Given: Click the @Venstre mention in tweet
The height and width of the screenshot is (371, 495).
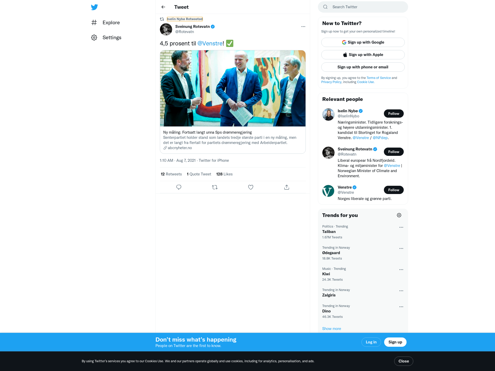Looking at the screenshot, I should point(210,43).
